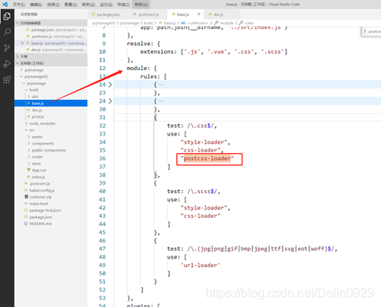Click the JSON icon of package.json tab
Viewport: 381px width, 307px height.
[93, 15]
